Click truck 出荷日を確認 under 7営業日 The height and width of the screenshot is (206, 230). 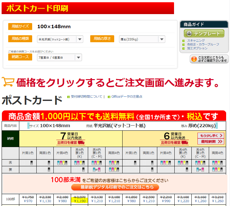[71, 143]
